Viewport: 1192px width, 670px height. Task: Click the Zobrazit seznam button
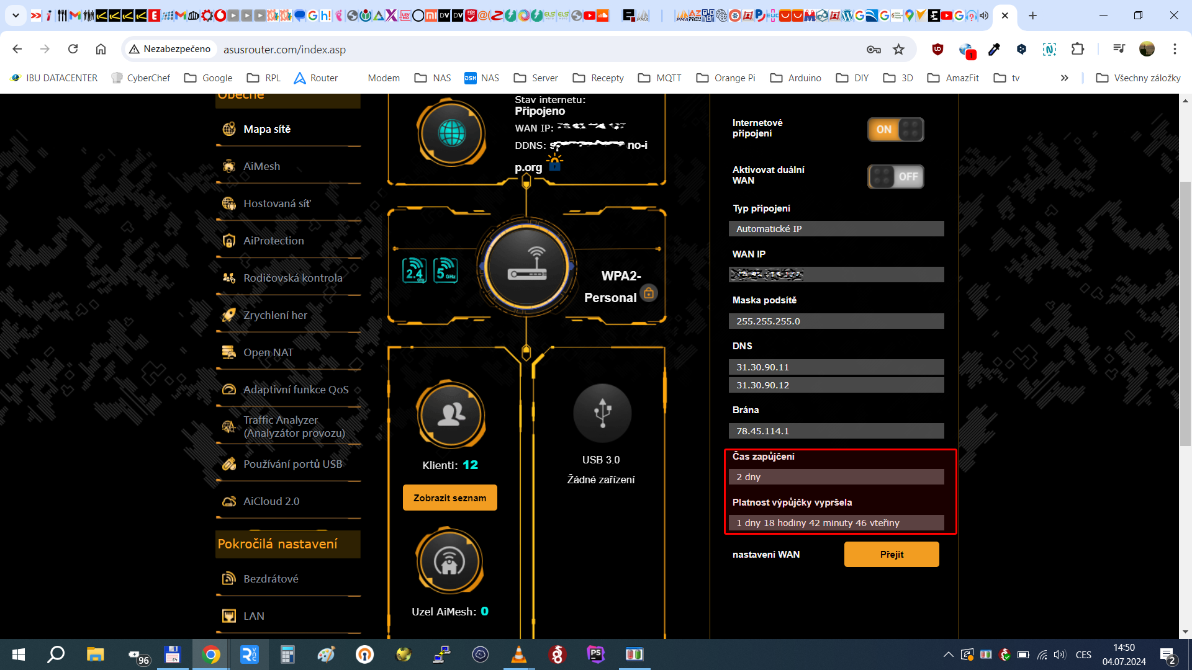tap(449, 498)
